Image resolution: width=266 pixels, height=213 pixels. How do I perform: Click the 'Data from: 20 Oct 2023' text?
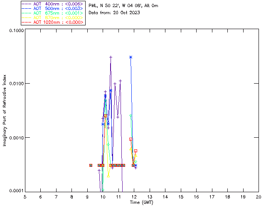114,13
